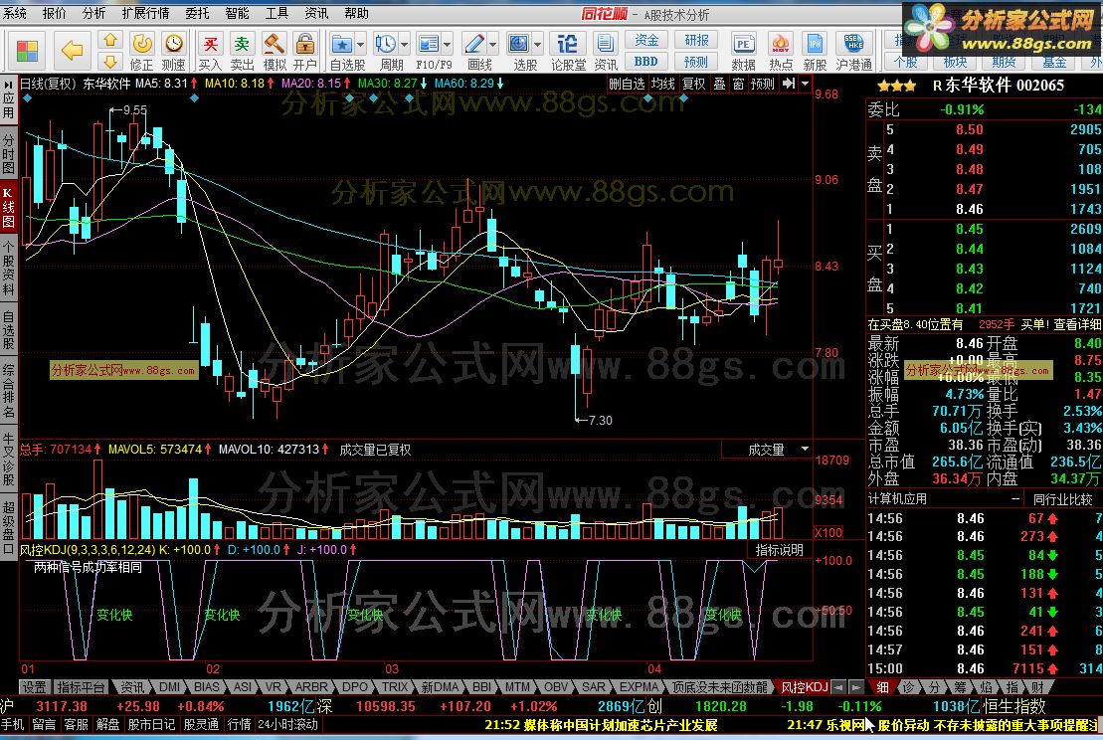Select the 细 detail tab in right panel
The width and height of the screenshot is (1103, 740).
click(x=882, y=687)
